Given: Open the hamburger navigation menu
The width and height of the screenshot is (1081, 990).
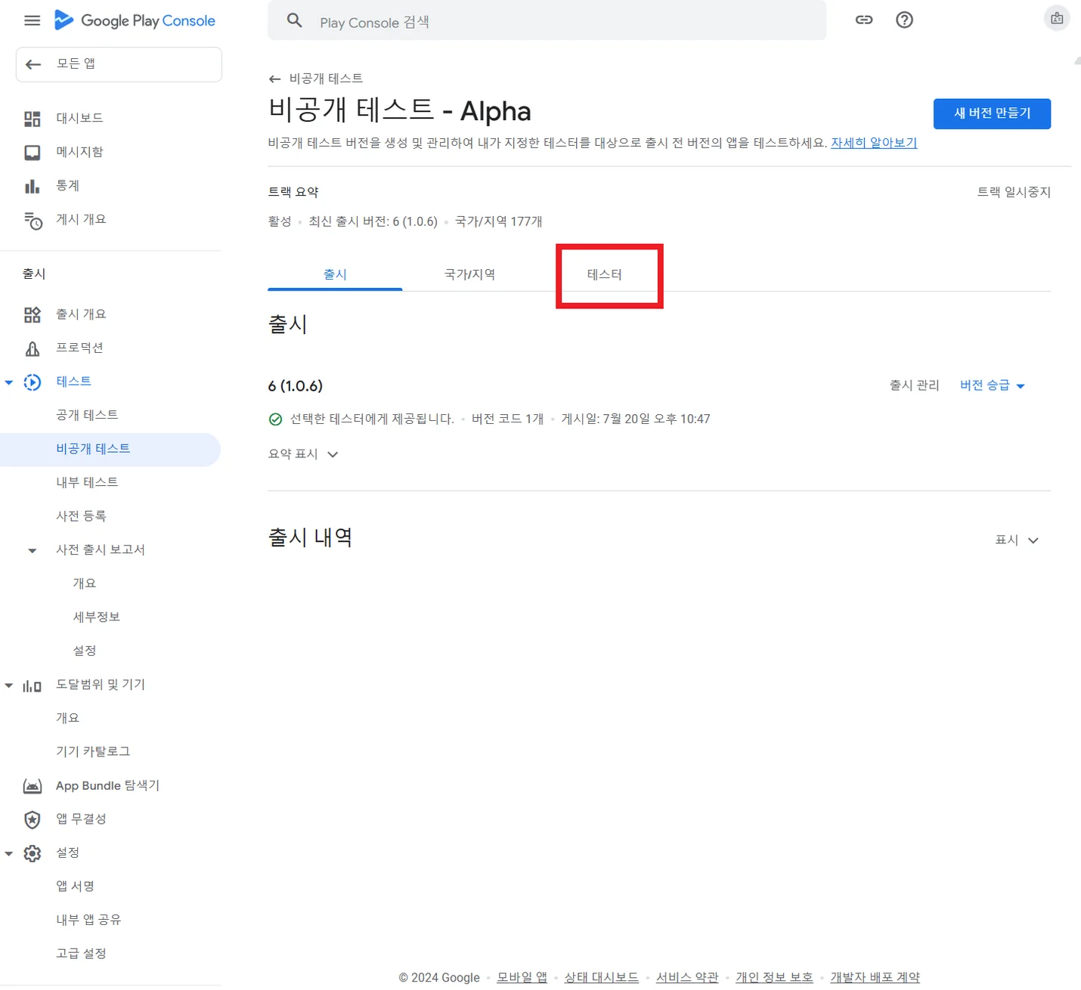Looking at the screenshot, I should 32,20.
